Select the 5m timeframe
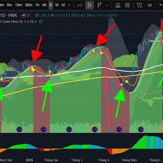This screenshot has width=163, height=163. pos(9,5)
